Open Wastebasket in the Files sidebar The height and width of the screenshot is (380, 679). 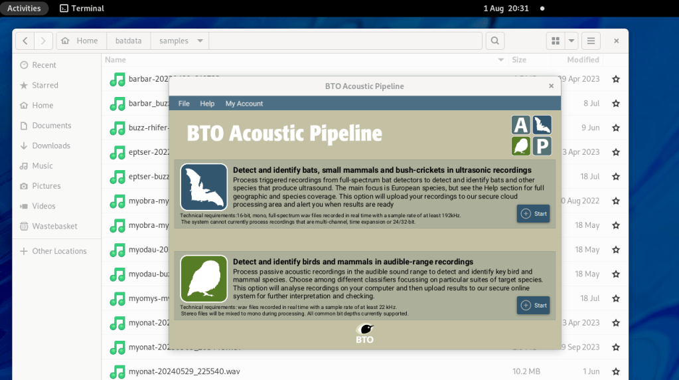coord(56,226)
